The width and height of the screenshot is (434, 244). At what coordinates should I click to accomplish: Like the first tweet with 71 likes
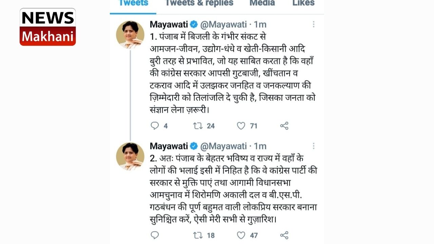[x=241, y=126]
